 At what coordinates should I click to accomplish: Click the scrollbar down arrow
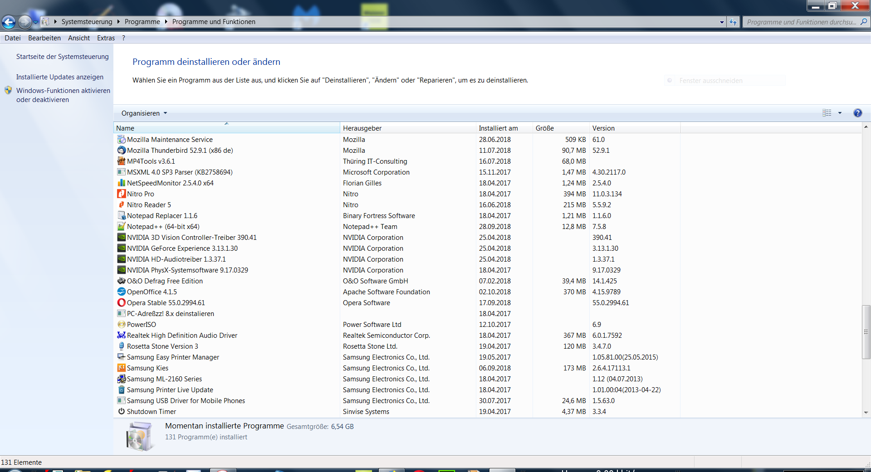tap(866, 413)
